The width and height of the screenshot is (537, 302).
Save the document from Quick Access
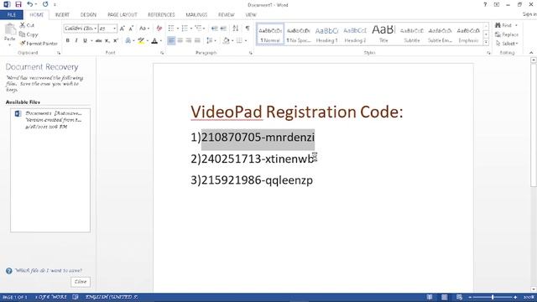click(18, 4)
